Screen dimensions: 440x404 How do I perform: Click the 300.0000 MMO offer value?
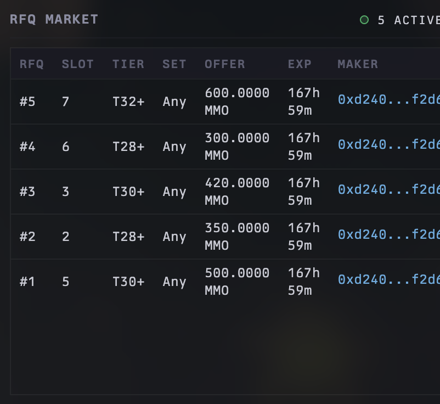coord(237,147)
